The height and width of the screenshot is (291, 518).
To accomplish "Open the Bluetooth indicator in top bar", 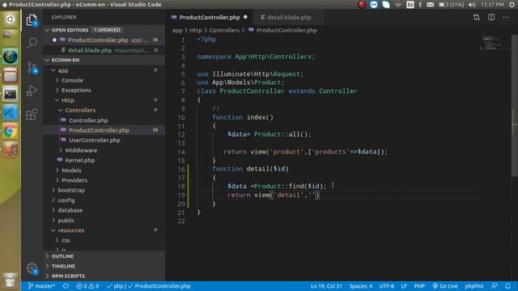I will point(420,5).
